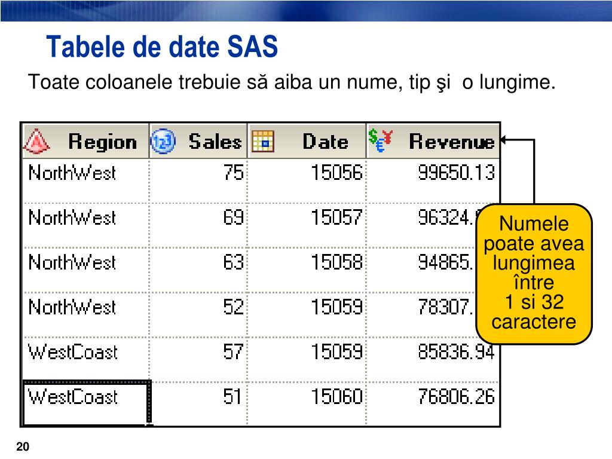Select the Revenue column header
Screen dimensions: 612x459
click(433, 141)
